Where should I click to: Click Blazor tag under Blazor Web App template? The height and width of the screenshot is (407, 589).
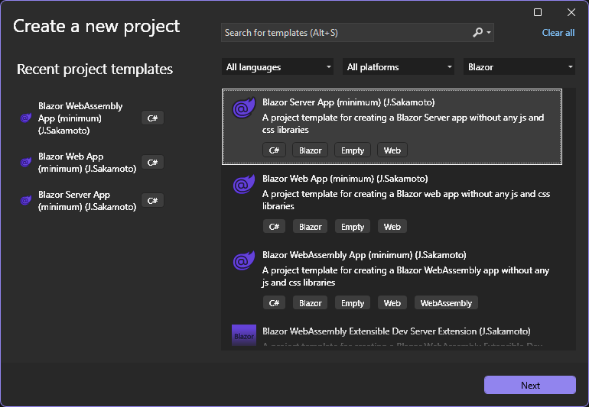[x=311, y=227]
